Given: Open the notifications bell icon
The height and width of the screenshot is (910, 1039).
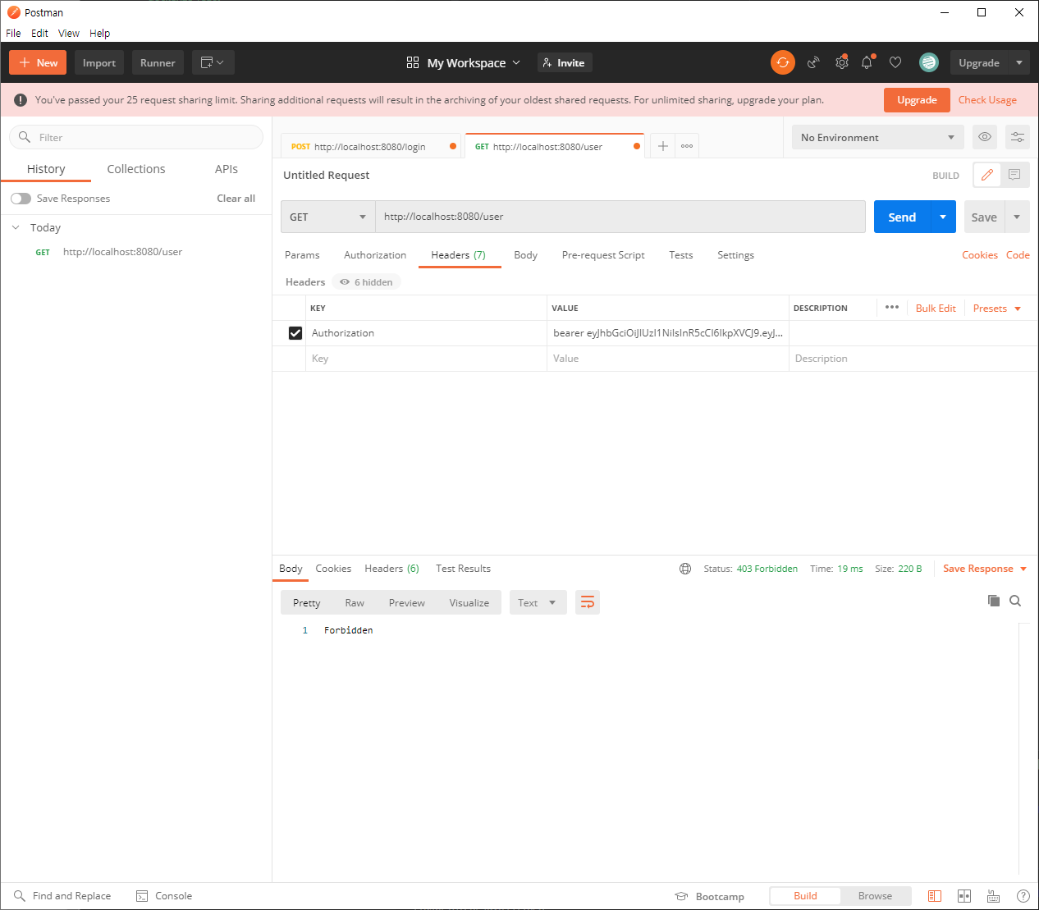Looking at the screenshot, I should (x=867, y=62).
